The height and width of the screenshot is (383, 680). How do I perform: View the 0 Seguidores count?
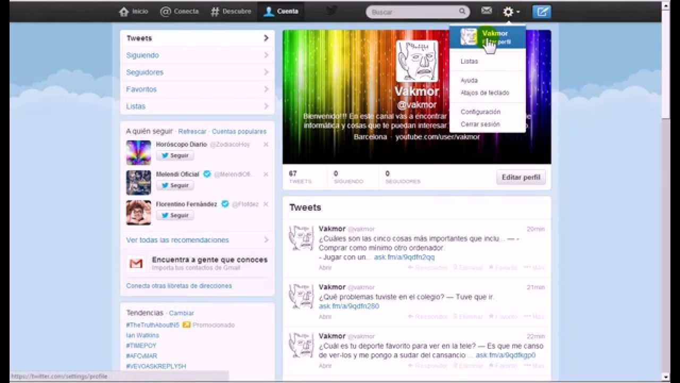pyautogui.click(x=403, y=177)
